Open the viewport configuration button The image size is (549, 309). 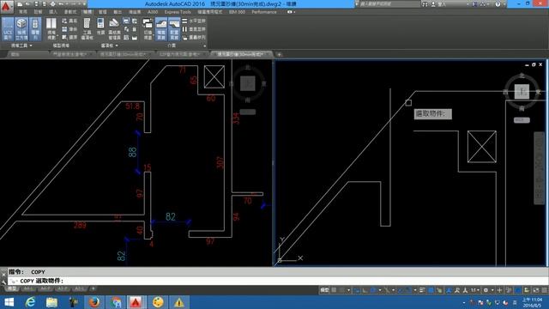51,29
